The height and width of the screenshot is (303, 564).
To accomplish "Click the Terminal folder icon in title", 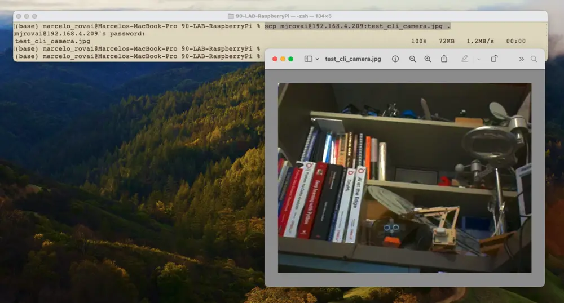I will (x=231, y=16).
